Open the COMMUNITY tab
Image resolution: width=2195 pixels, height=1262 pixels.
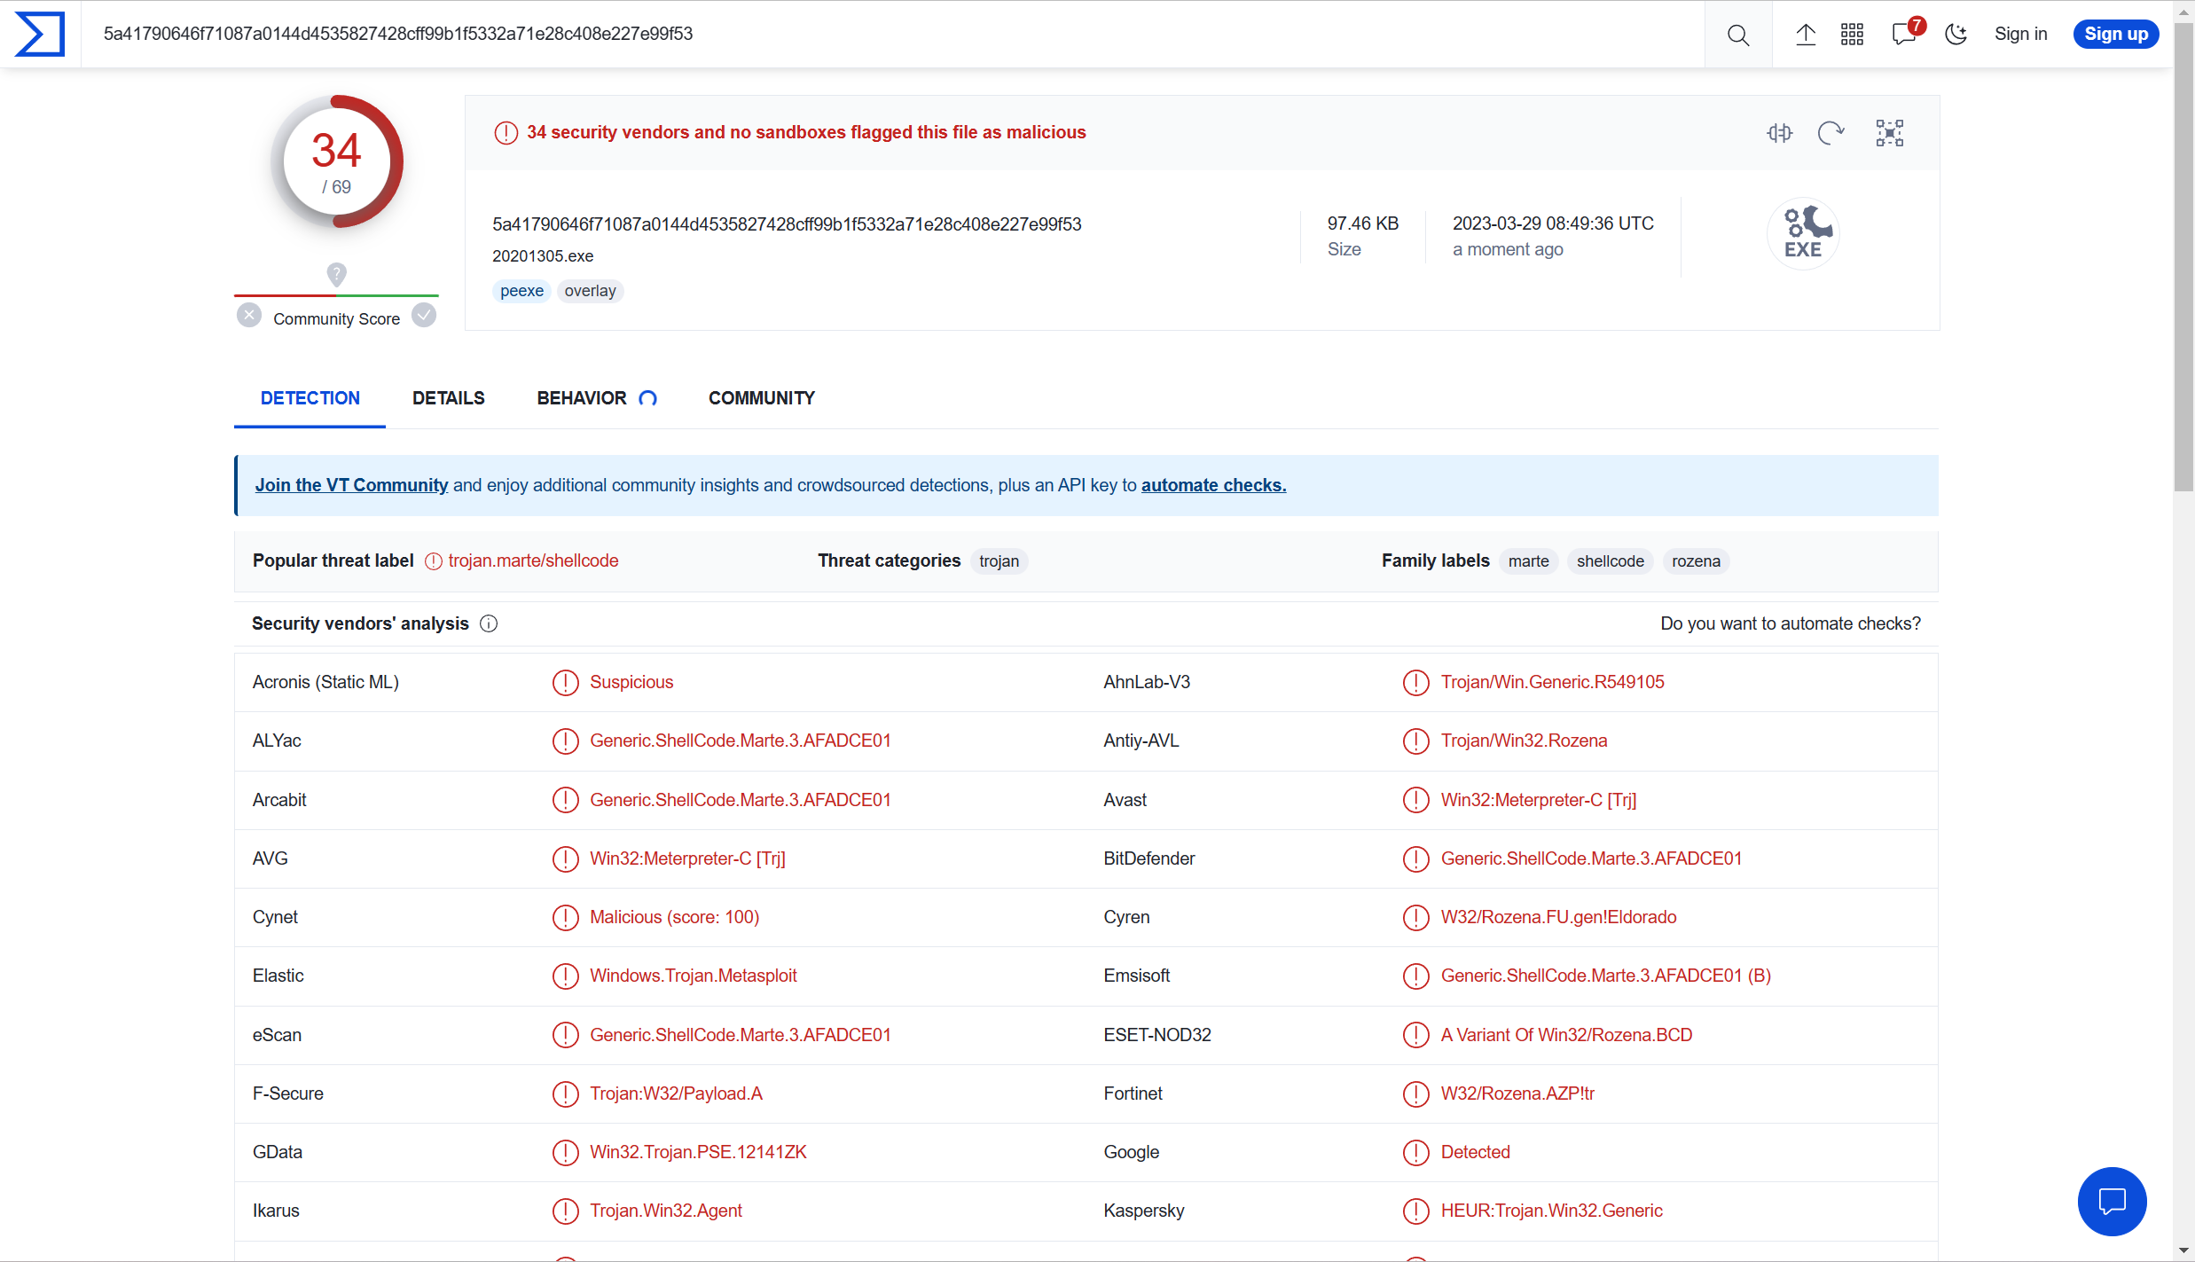[x=761, y=398]
